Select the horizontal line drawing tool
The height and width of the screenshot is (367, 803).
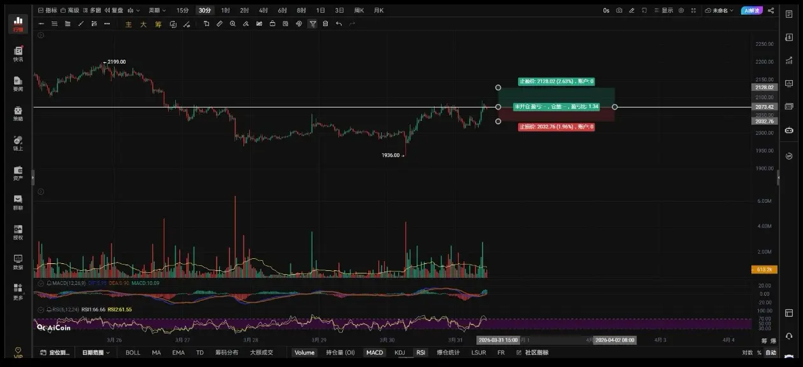click(x=41, y=24)
